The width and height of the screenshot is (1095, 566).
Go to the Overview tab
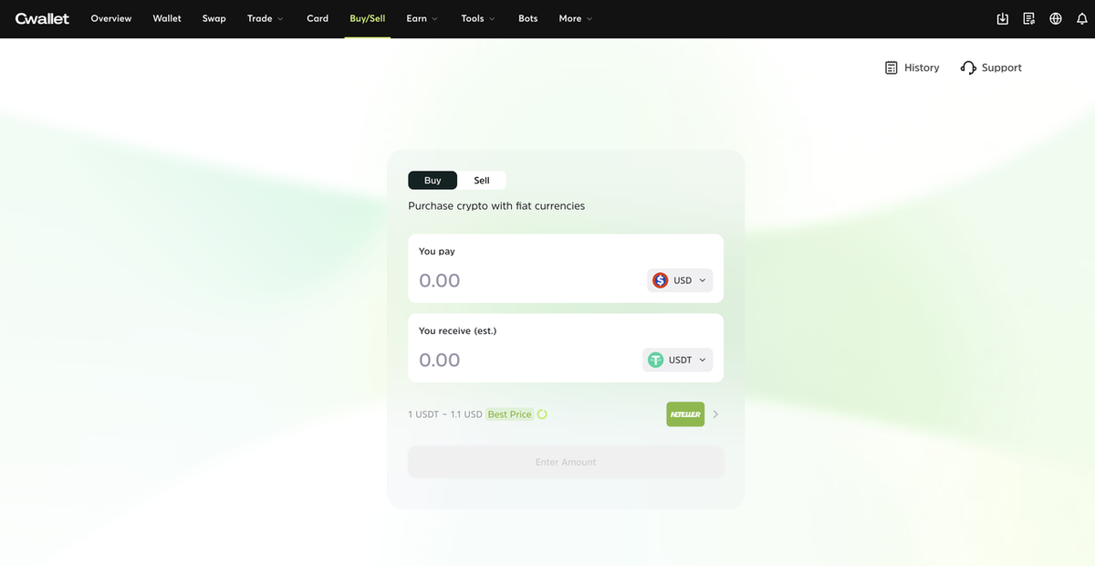pyautogui.click(x=111, y=18)
